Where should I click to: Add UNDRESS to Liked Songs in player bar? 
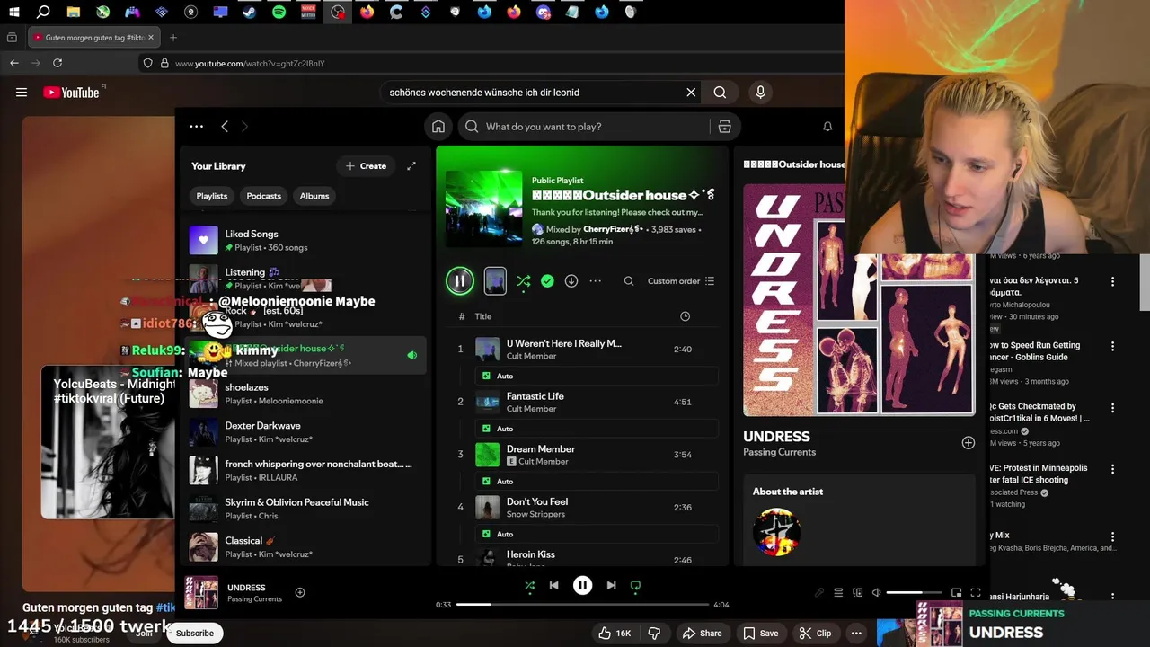(300, 592)
